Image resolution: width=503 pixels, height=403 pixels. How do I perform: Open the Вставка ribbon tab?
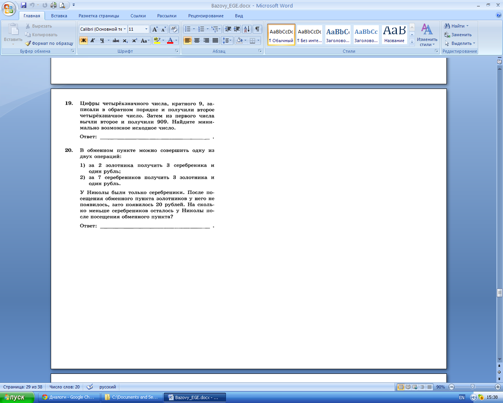[x=59, y=16]
